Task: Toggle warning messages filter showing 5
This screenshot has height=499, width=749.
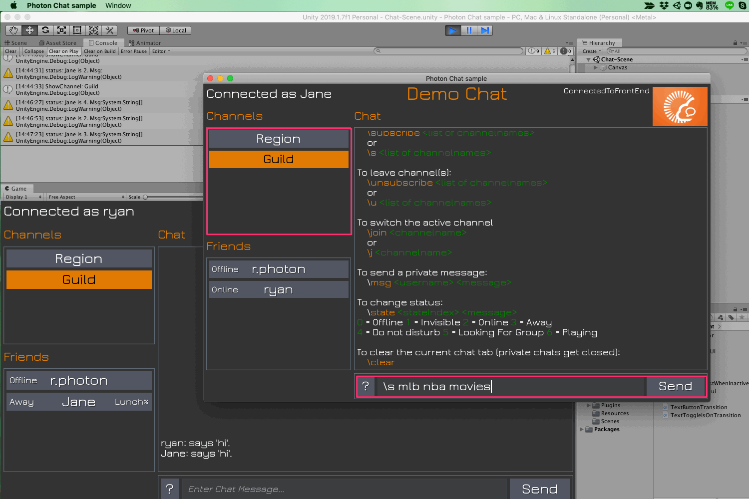Action: 550,51
